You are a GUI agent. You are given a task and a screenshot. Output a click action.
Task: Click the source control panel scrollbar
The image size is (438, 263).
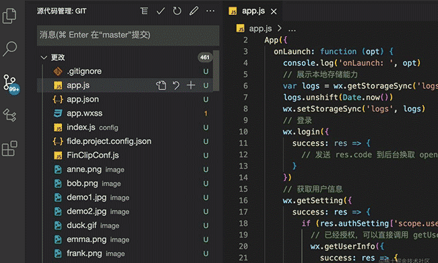pos(216,70)
